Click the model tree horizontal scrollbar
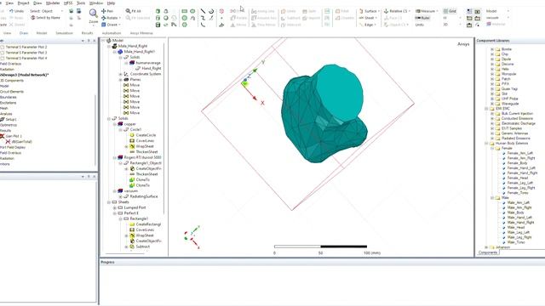Image resolution: width=545 pixels, height=306 pixels. [124, 253]
